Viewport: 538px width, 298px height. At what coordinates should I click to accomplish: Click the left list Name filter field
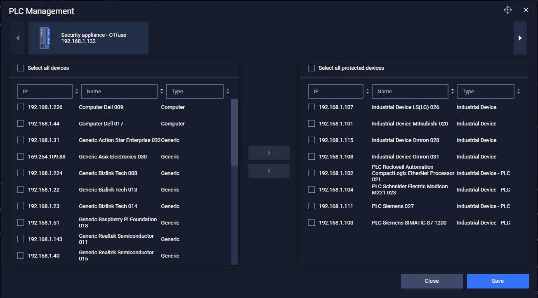[x=119, y=92]
